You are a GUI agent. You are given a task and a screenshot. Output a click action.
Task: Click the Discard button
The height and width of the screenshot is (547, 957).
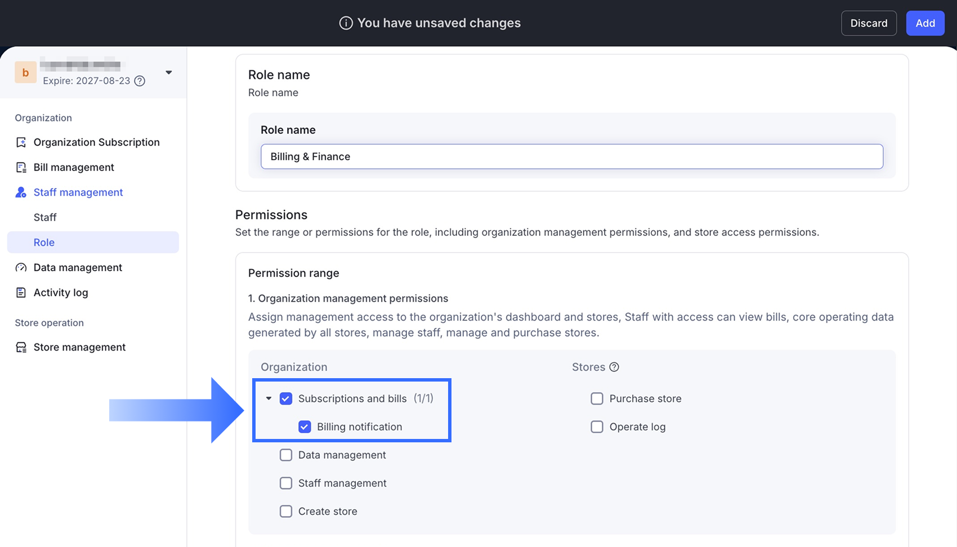tap(869, 23)
